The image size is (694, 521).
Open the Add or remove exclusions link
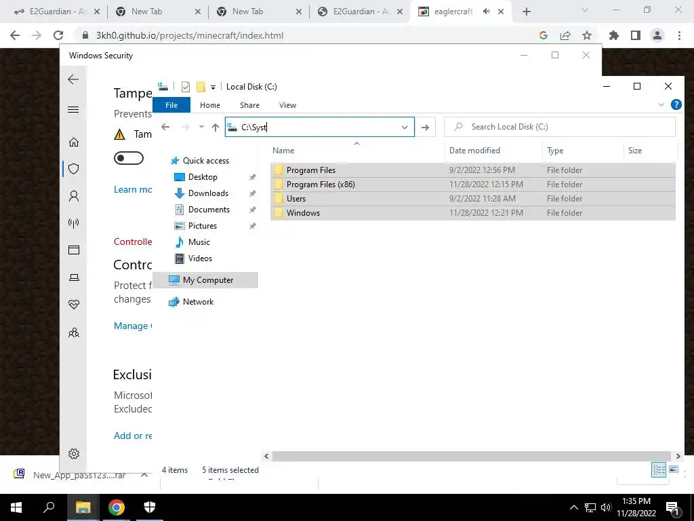pyautogui.click(x=133, y=436)
